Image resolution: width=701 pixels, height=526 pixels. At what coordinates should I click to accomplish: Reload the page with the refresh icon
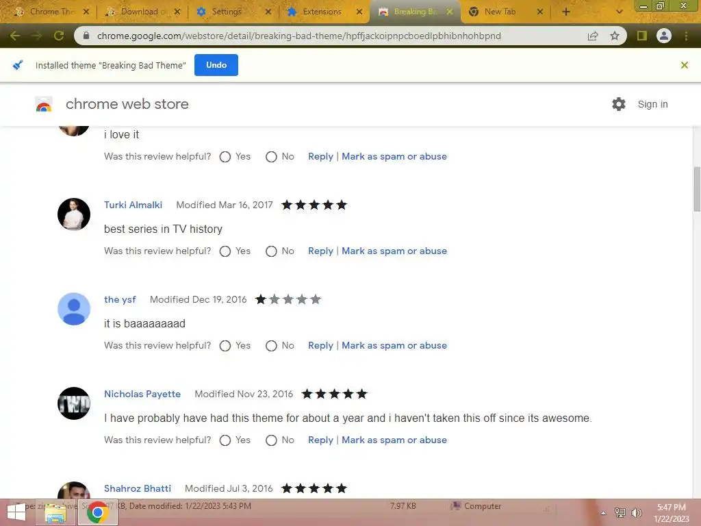(x=59, y=36)
